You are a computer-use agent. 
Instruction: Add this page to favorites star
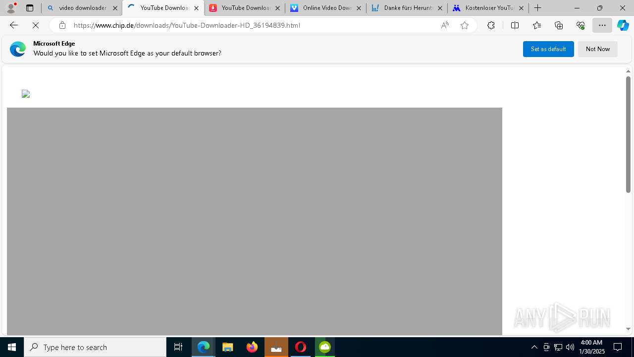465,25
